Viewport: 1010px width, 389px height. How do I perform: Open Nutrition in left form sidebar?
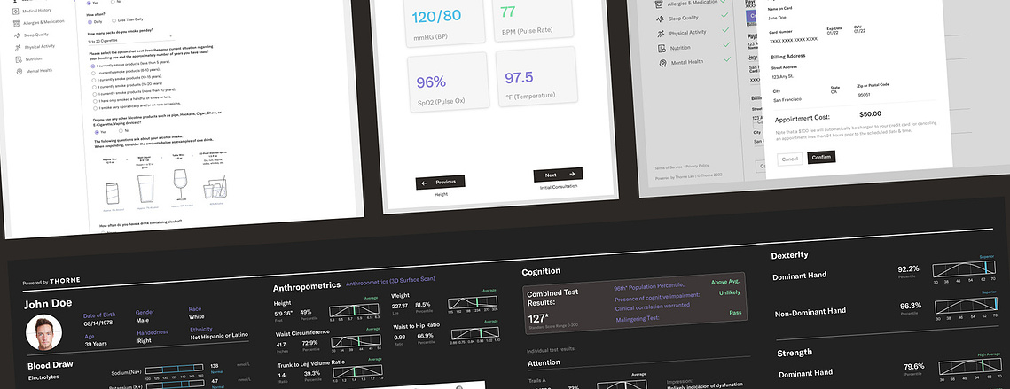[34, 58]
